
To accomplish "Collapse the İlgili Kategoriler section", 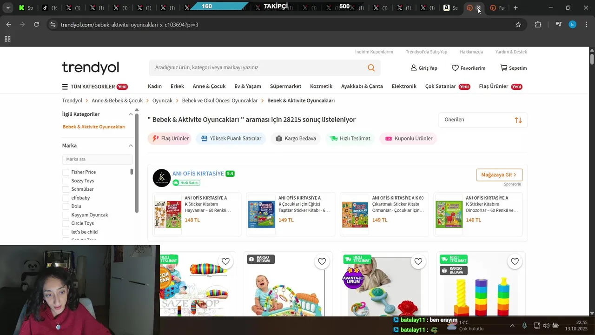I will (x=131, y=114).
